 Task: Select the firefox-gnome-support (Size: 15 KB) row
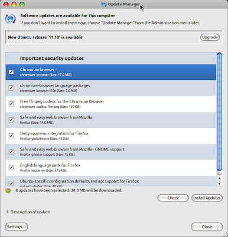coord(111,152)
